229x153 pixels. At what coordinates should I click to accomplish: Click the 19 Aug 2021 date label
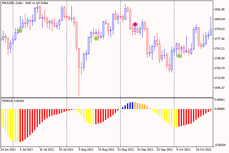coord(106,150)
